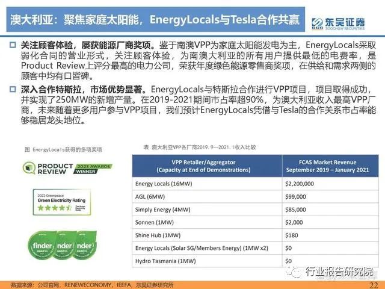
Task: Select the $2,200,000 revenue cell
Action: [x=330, y=184]
